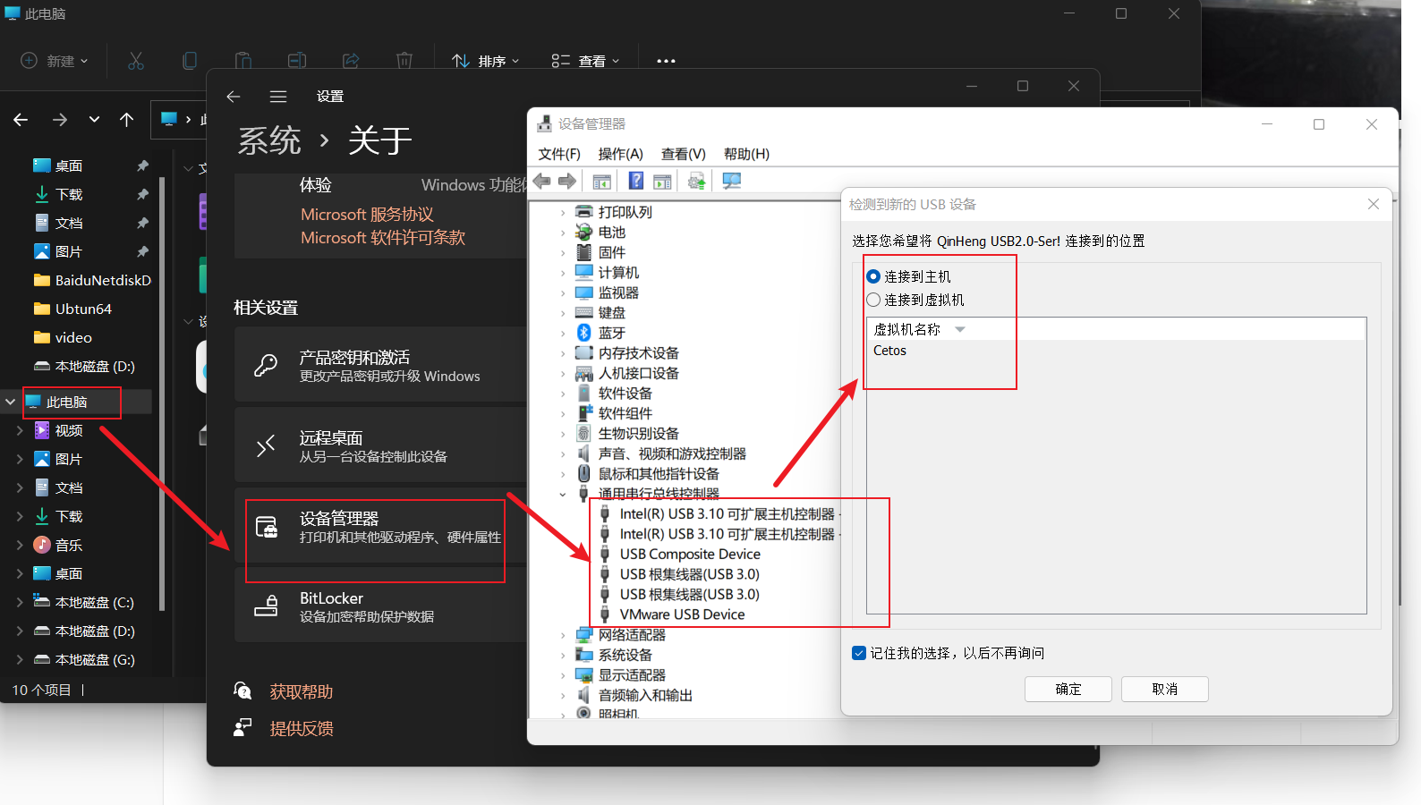Open the 远程桌面 settings entry
Image resolution: width=1421 pixels, height=805 pixels.
tap(381, 445)
